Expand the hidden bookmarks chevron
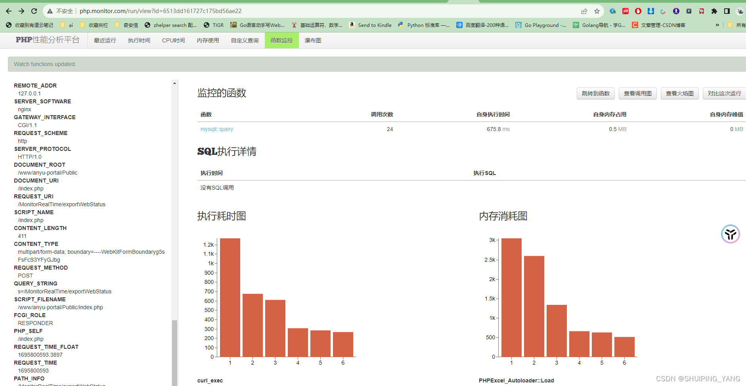This screenshot has width=746, height=386. tap(717, 25)
